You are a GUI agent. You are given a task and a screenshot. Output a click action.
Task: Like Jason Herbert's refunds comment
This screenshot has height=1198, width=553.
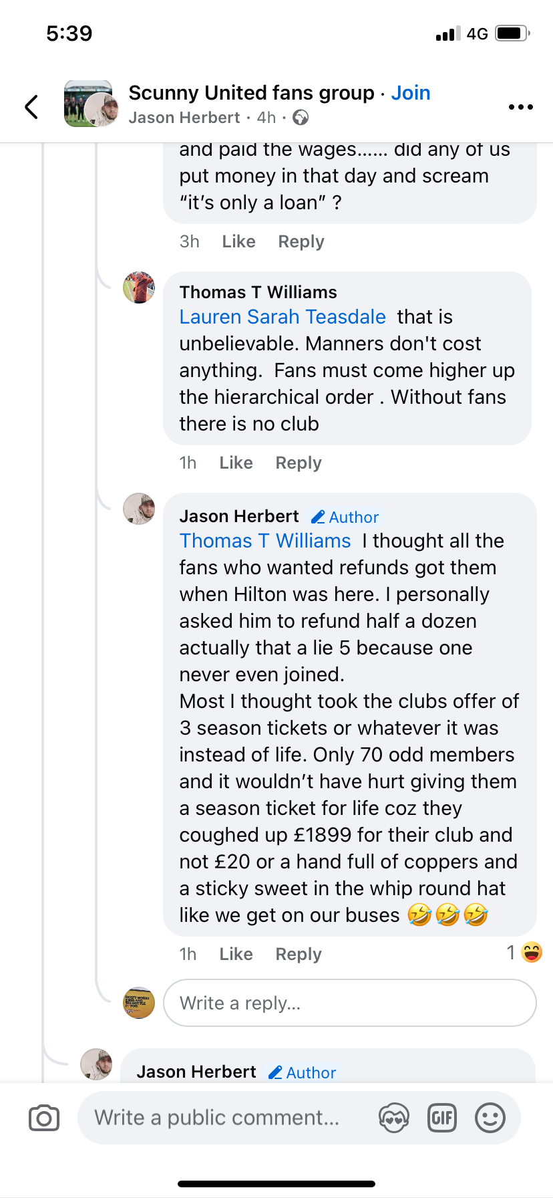coord(236,954)
